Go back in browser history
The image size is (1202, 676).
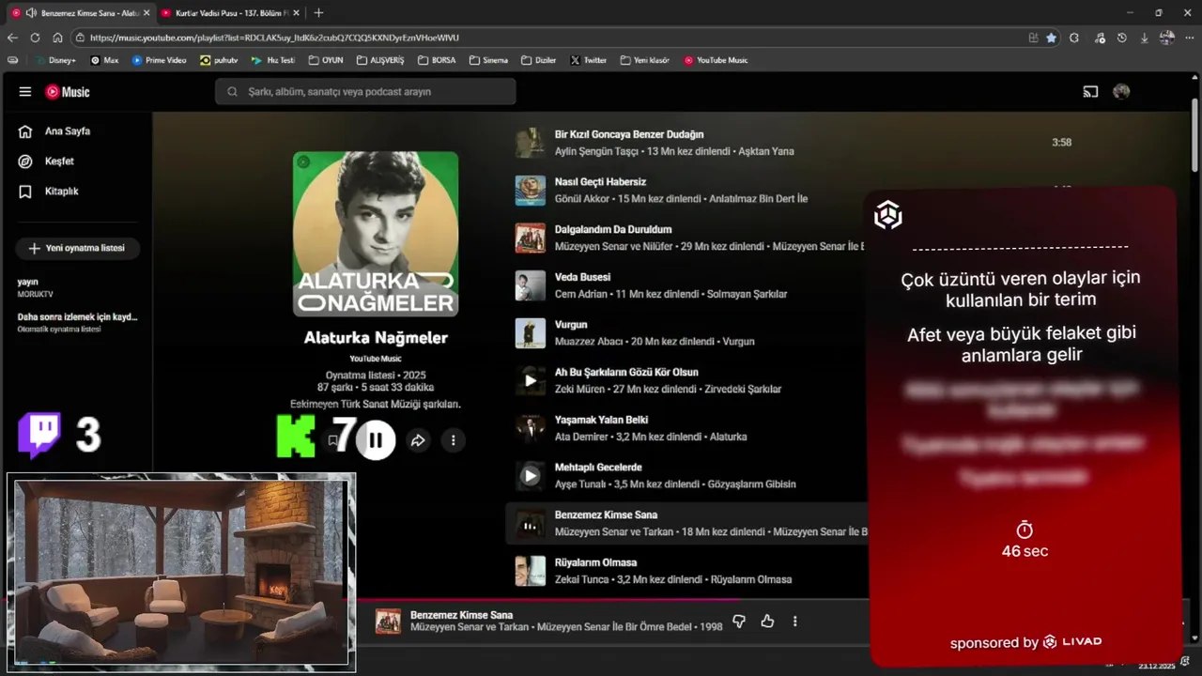(x=12, y=38)
